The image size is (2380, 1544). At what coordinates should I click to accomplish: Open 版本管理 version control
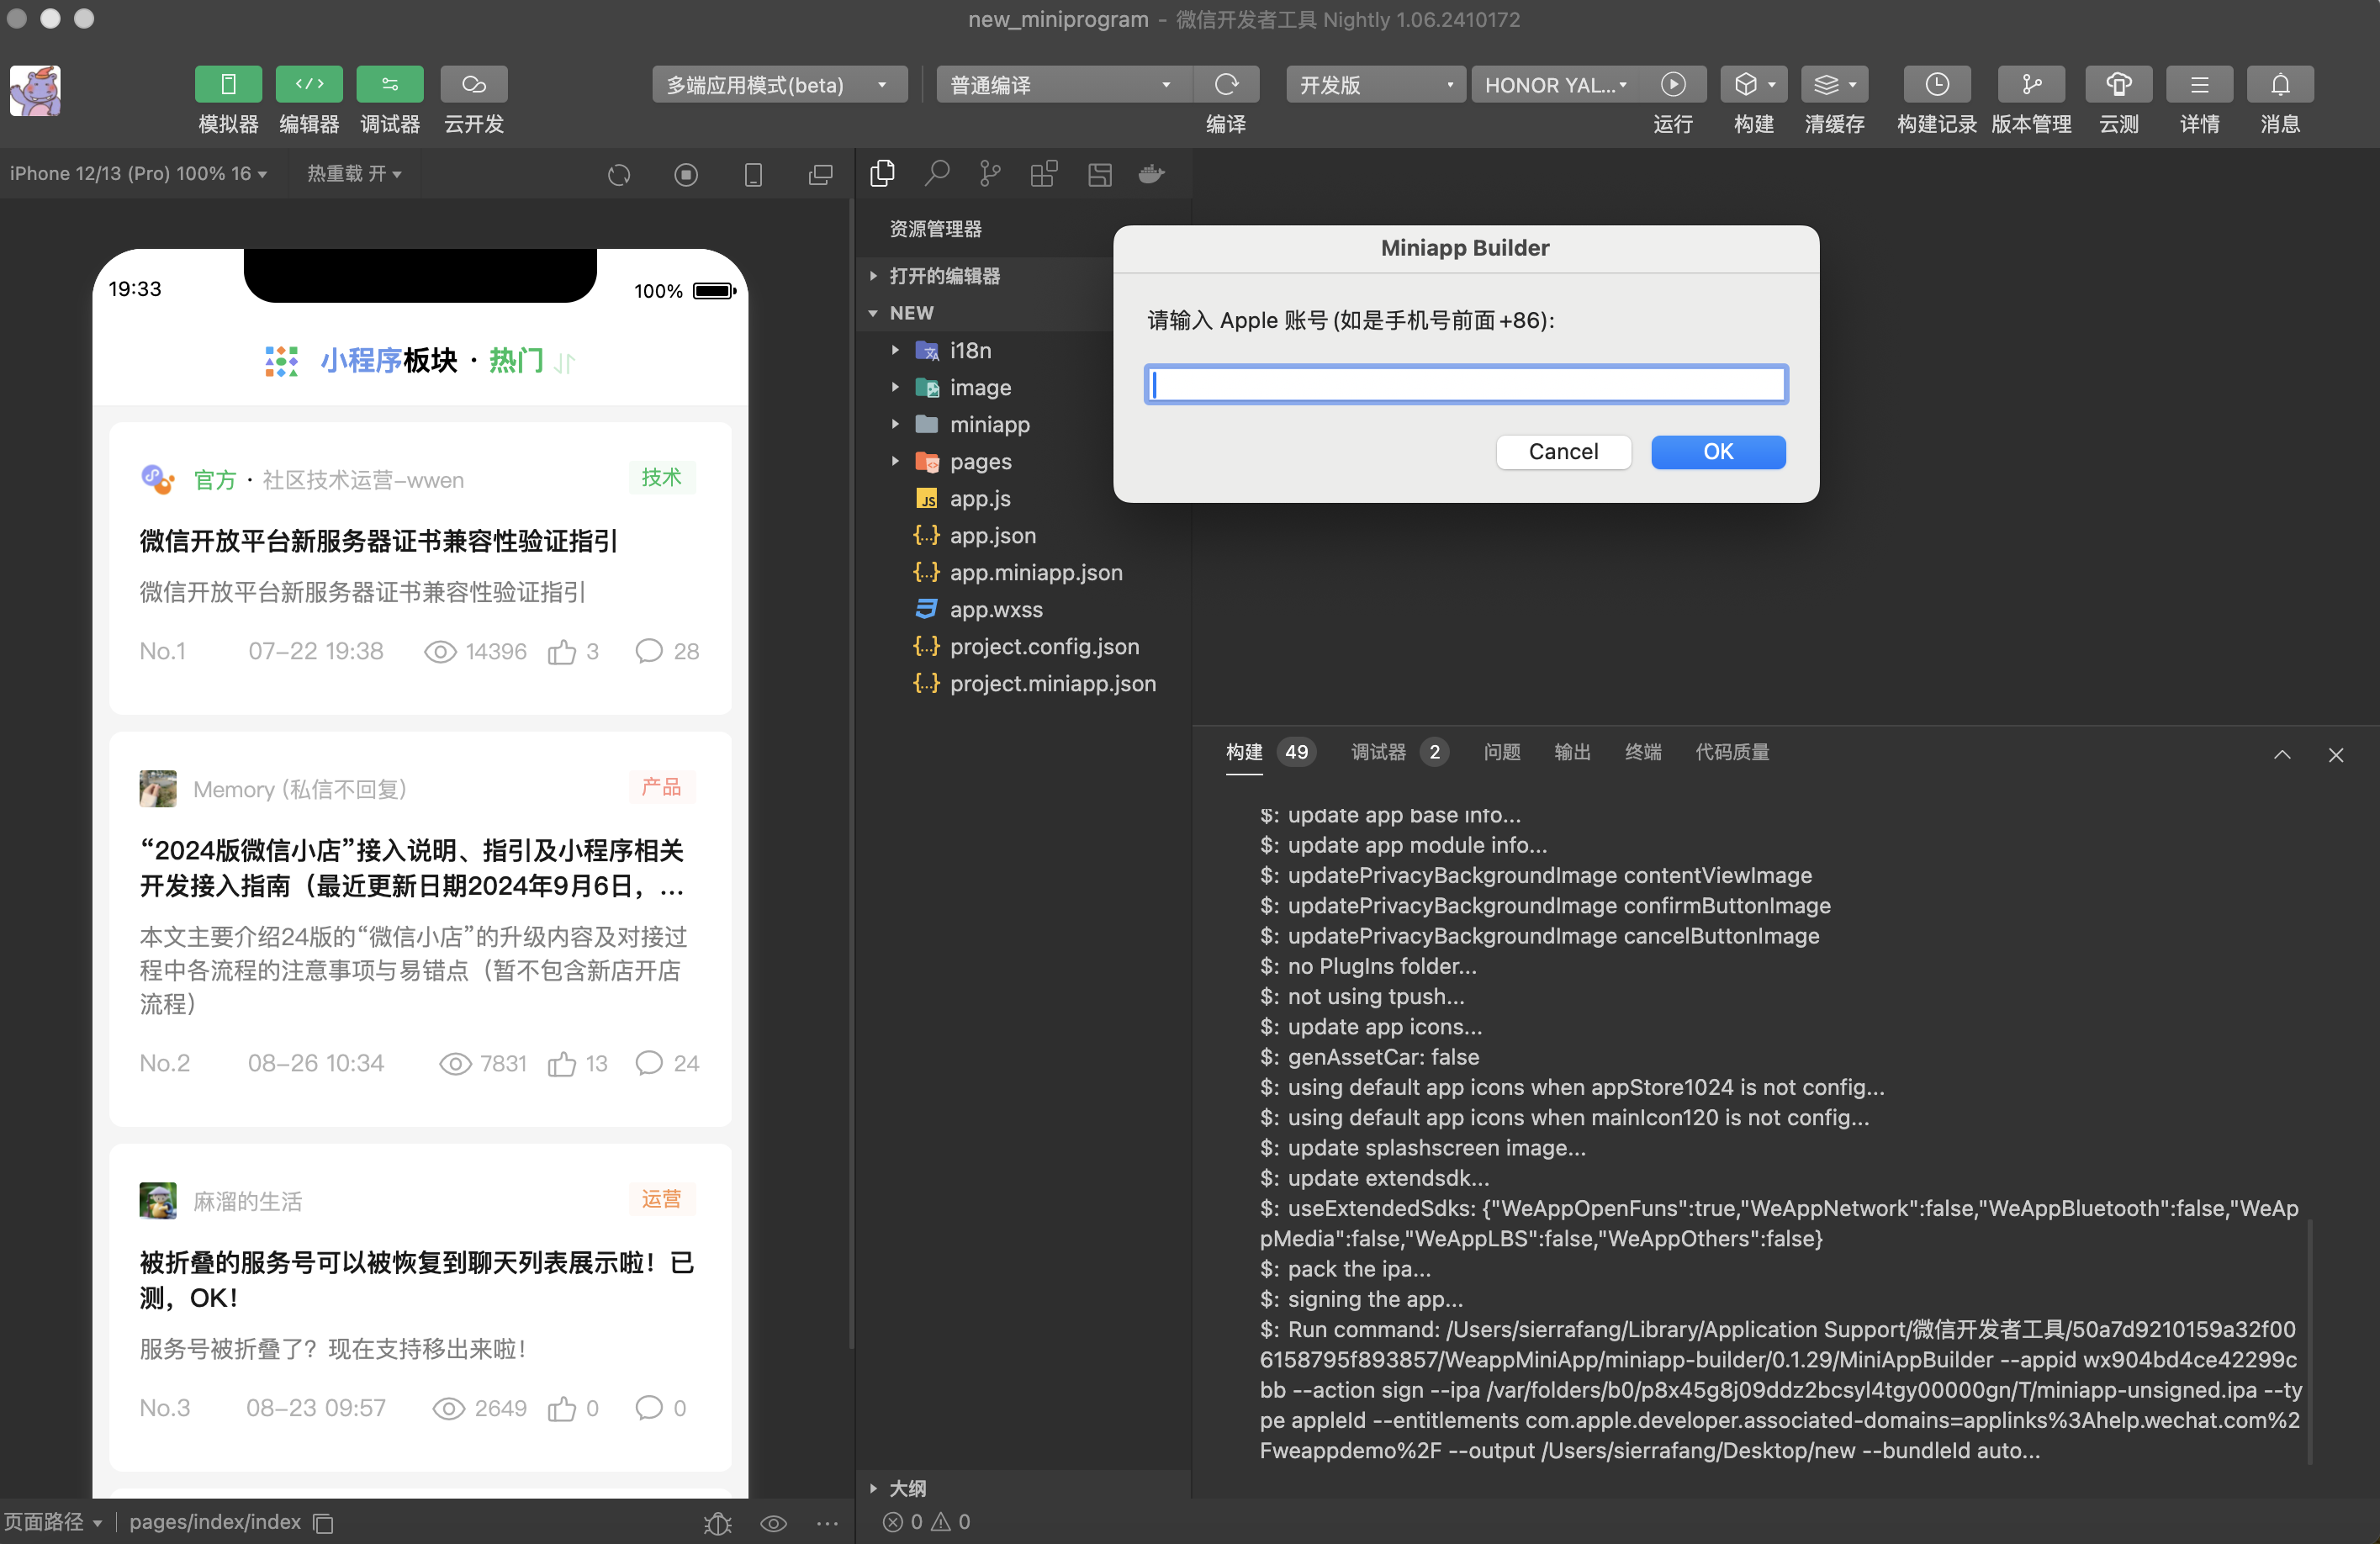click(x=2031, y=85)
